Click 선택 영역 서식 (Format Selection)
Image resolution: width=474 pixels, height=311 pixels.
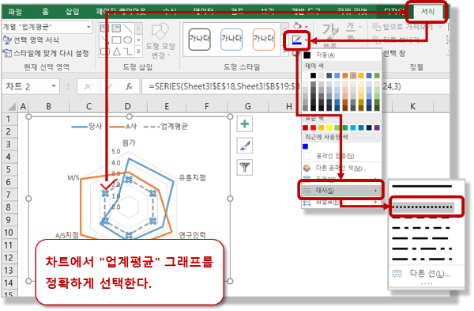31,40
